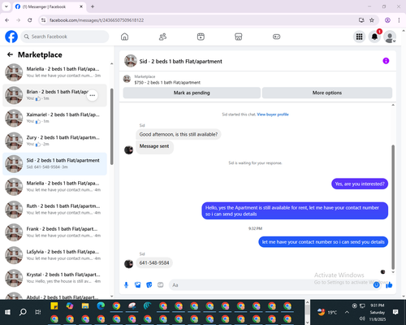Open the View buyer profile link
The width and height of the screenshot is (406, 325).
[273, 115]
